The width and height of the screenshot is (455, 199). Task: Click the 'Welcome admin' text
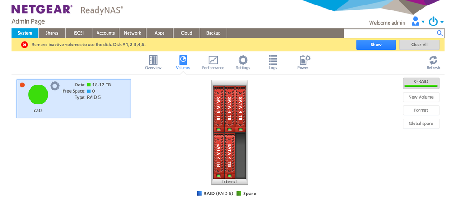(387, 23)
